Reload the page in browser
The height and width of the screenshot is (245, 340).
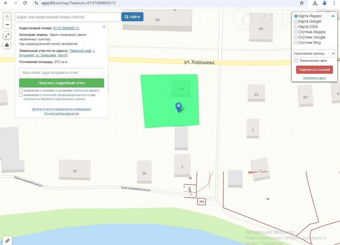25,3
